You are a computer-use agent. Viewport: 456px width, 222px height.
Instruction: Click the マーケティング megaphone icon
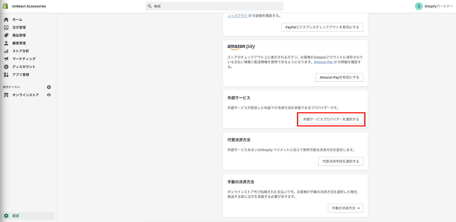click(x=6, y=59)
